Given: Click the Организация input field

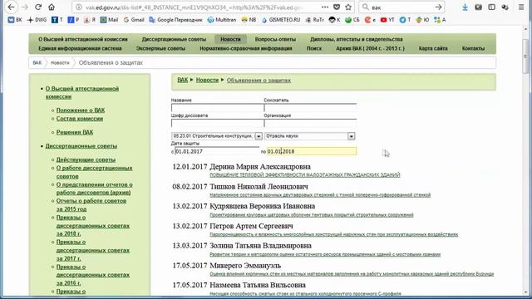Looking at the screenshot, I should pos(310,123).
